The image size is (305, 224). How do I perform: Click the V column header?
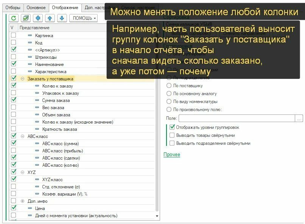[13, 28]
